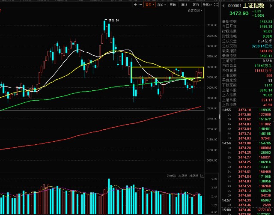Select the 画线 drawing tool
Viewport: 274px width, 215px height.
[184, 5]
